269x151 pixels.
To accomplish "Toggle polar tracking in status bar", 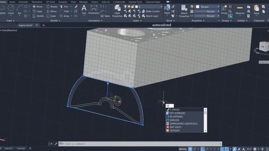I will point(207,149).
